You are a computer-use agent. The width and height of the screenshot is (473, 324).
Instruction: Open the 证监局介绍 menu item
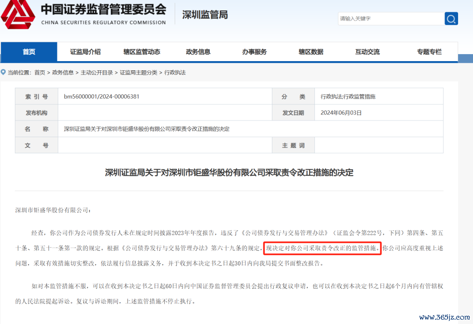click(85, 52)
